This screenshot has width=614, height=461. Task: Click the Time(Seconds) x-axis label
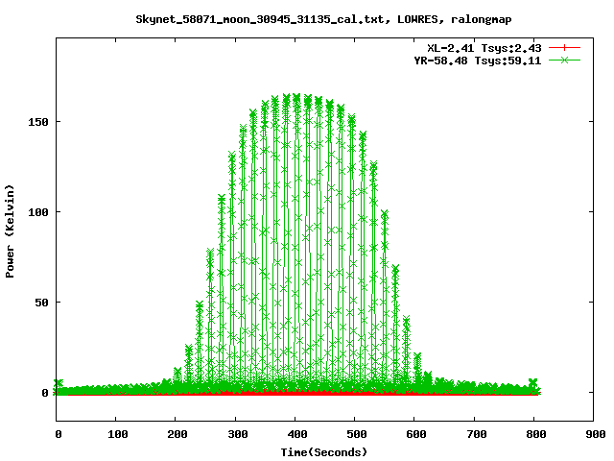(324, 451)
